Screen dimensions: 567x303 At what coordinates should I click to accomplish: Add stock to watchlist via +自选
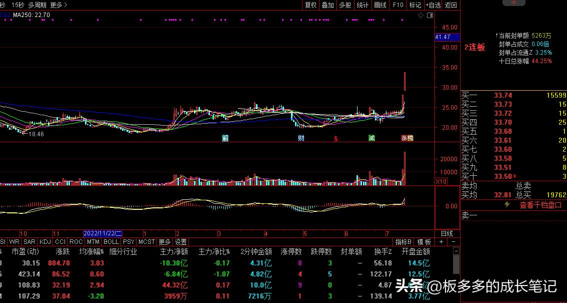click(x=433, y=5)
